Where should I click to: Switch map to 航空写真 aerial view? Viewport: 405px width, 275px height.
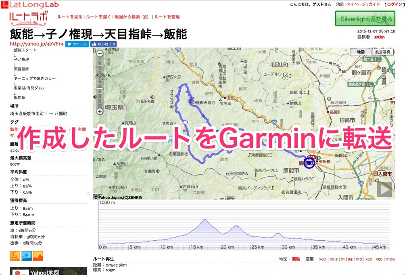[x=382, y=52]
